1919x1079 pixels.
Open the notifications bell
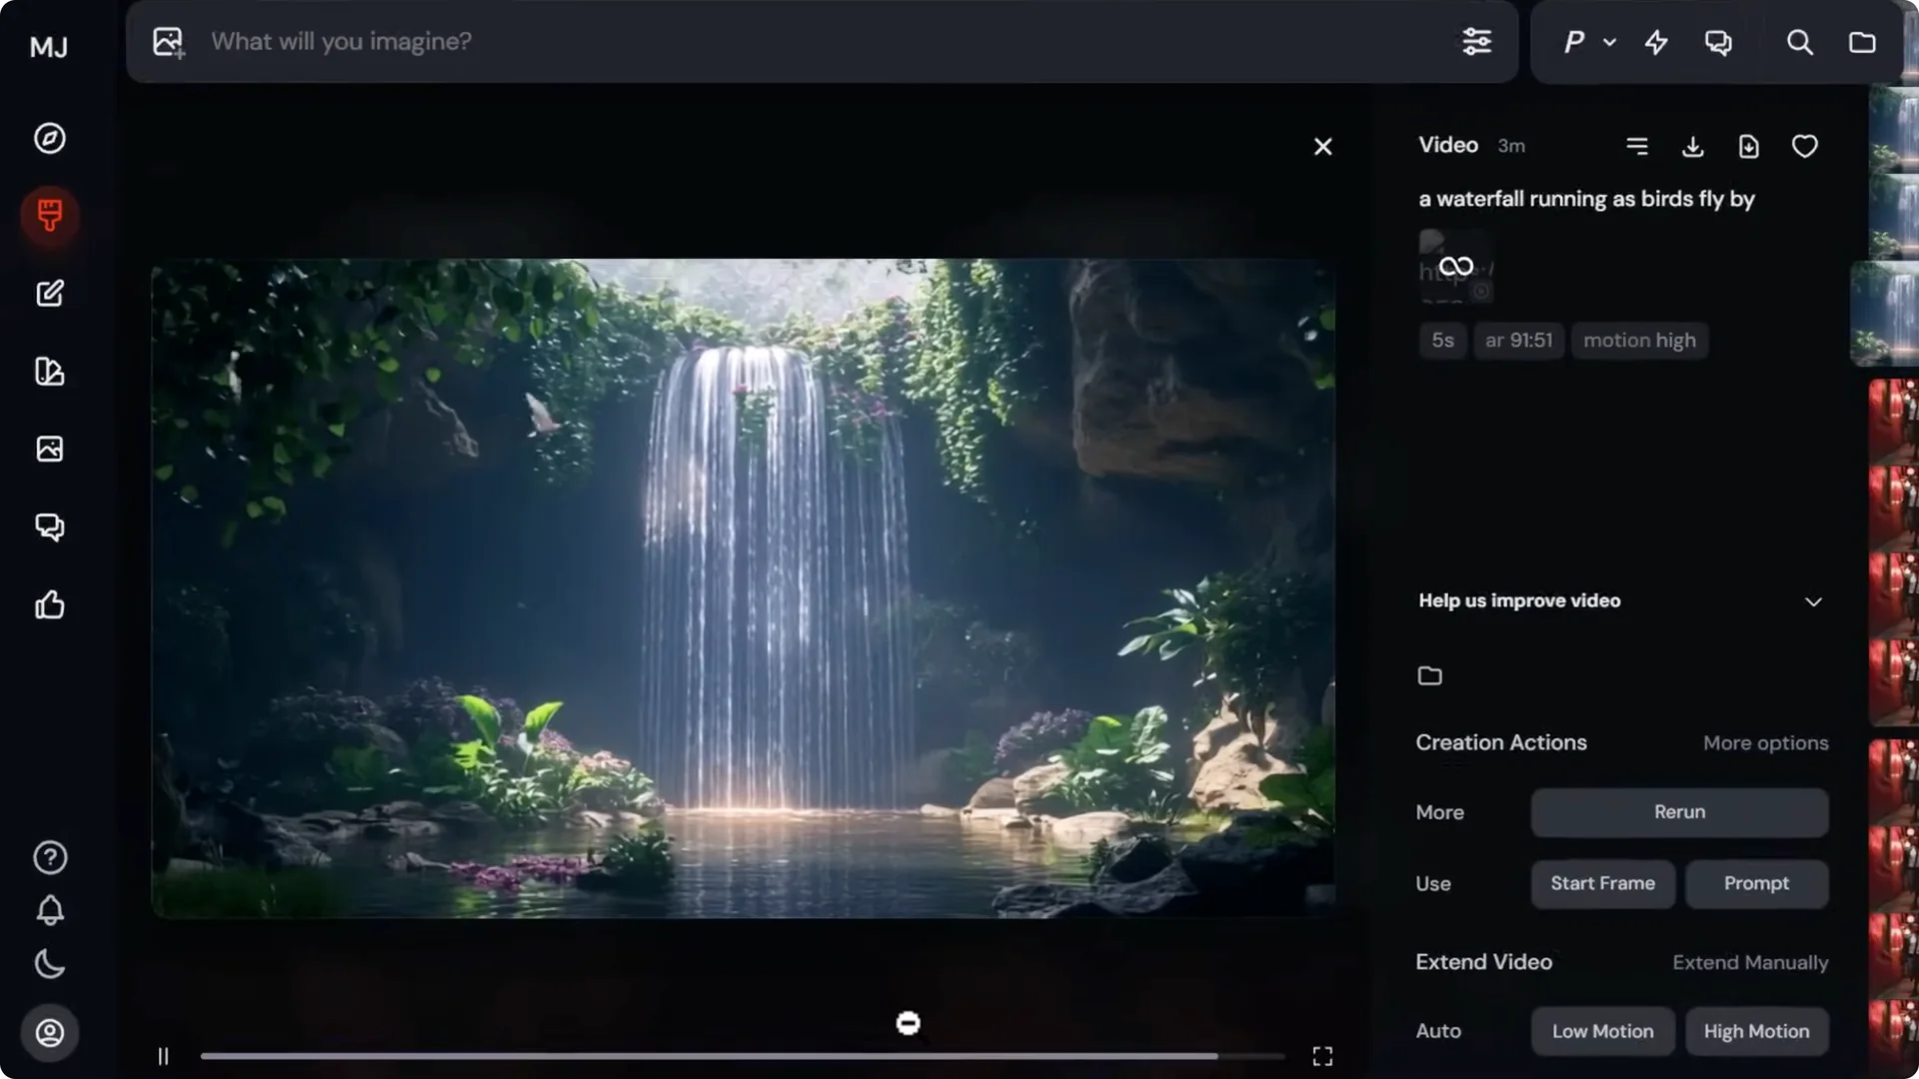(x=50, y=911)
